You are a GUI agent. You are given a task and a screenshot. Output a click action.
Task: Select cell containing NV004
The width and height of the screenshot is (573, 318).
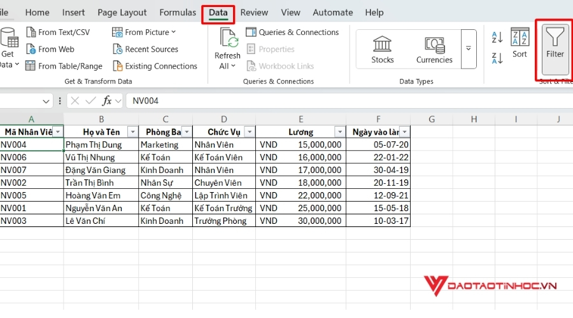[x=31, y=144]
